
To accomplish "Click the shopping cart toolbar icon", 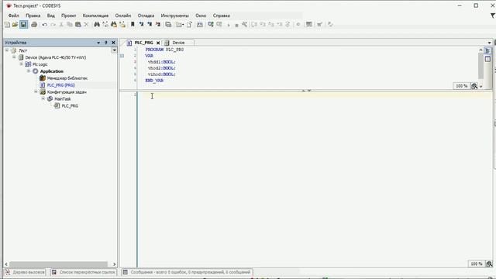I will click(320, 24).
